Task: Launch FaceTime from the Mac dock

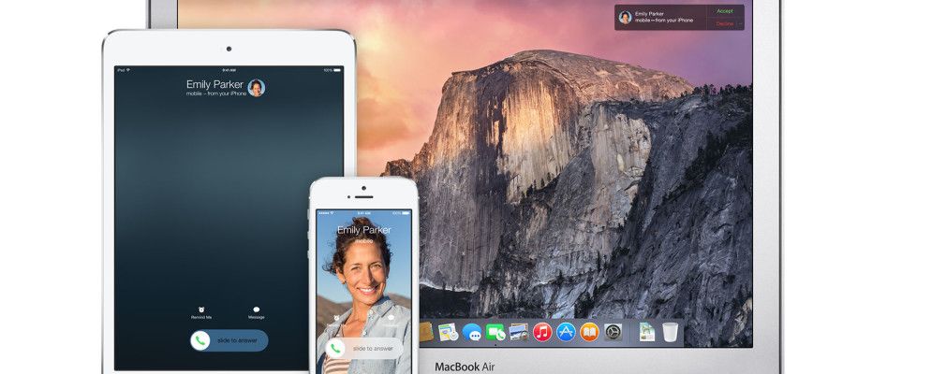Action: (495, 332)
